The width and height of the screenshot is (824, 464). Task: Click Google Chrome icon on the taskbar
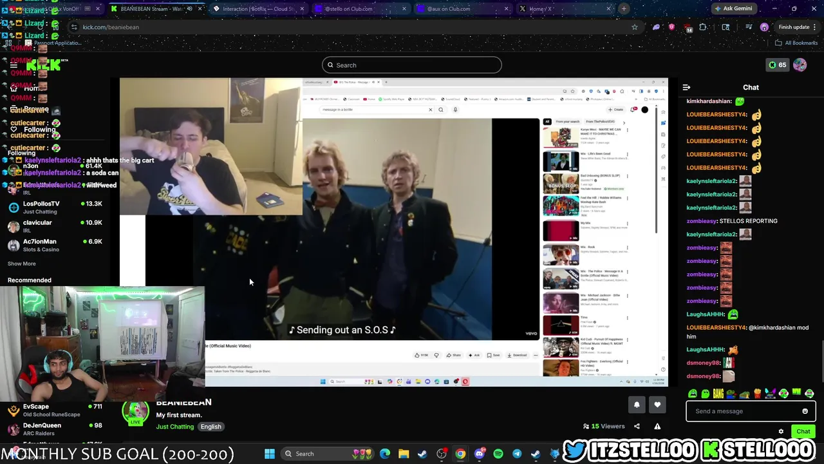(460, 454)
